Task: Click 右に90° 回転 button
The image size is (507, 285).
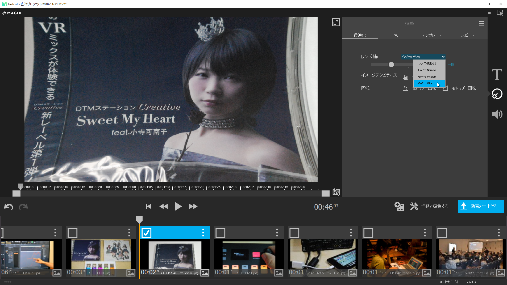Action: click(464, 88)
